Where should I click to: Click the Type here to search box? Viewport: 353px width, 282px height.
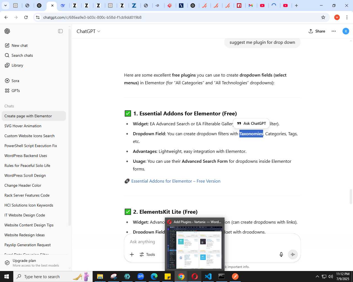point(52,276)
